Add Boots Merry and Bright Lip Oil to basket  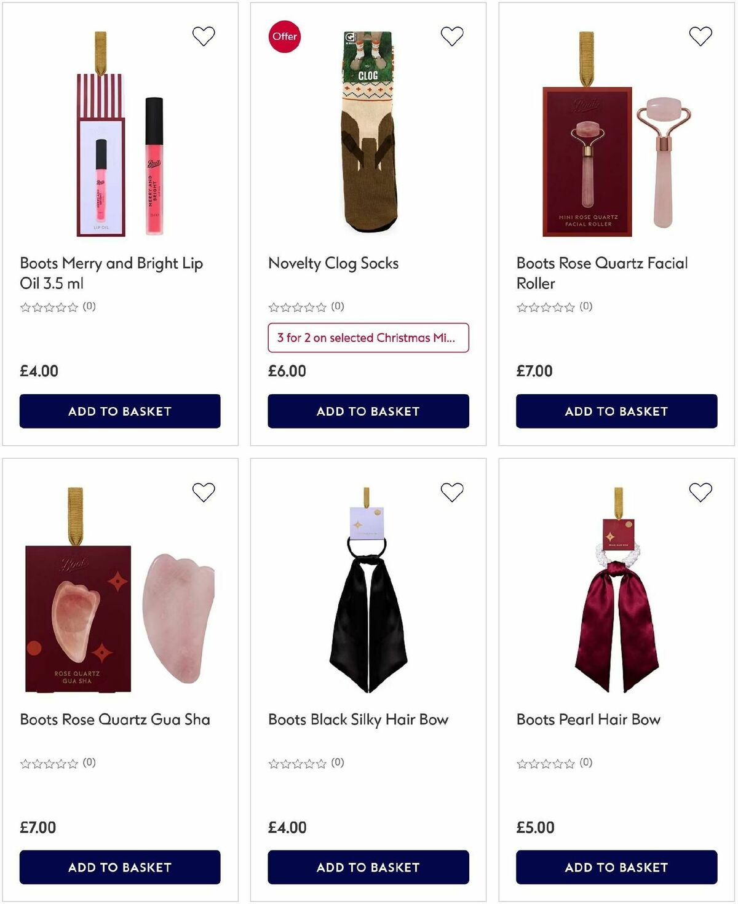[120, 411]
